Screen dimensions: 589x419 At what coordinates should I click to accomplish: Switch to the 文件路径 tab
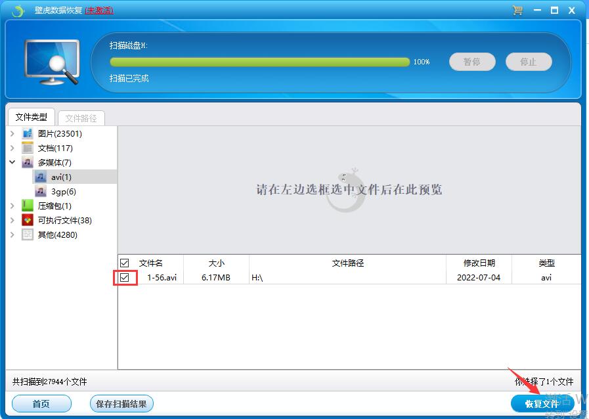tap(81, 118)
